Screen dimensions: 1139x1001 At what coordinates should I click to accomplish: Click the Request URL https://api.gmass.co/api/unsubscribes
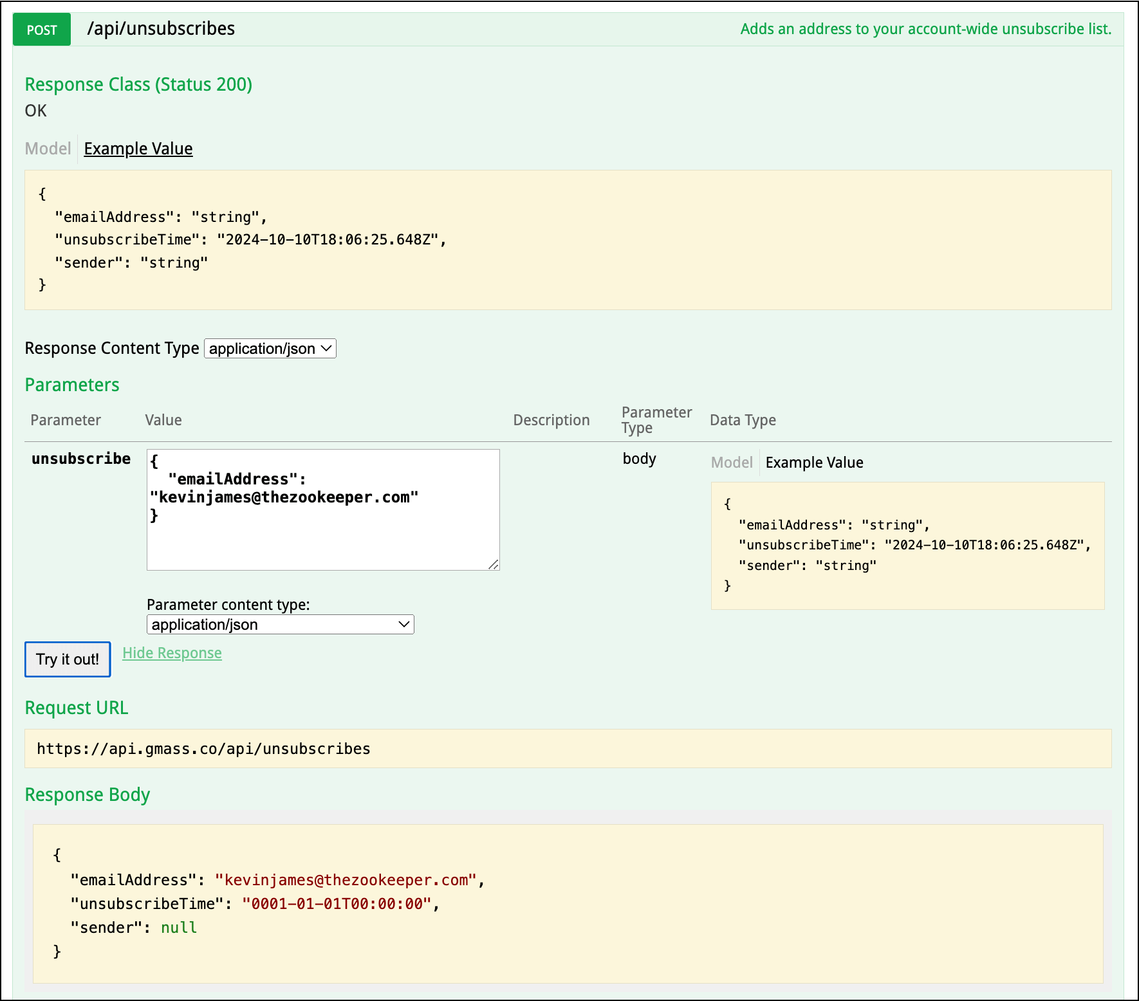[x=203, y=749]
